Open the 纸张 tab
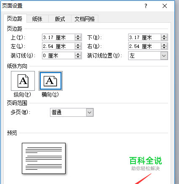 [37, 19]
